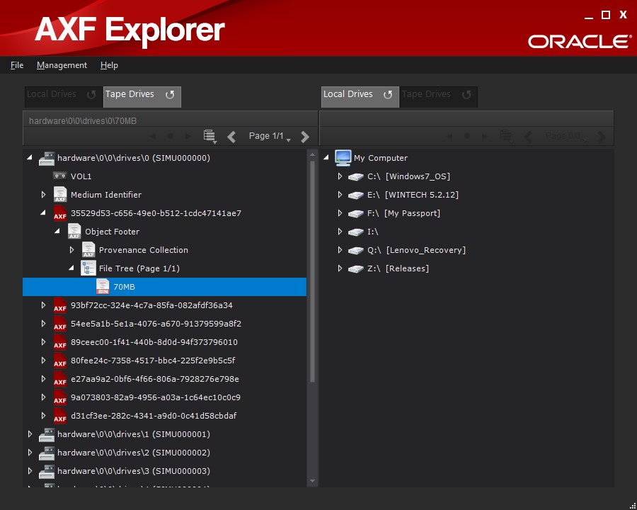Click the left tree scroll down arrow
Screen dimensions: 637x510
(312, 481)
